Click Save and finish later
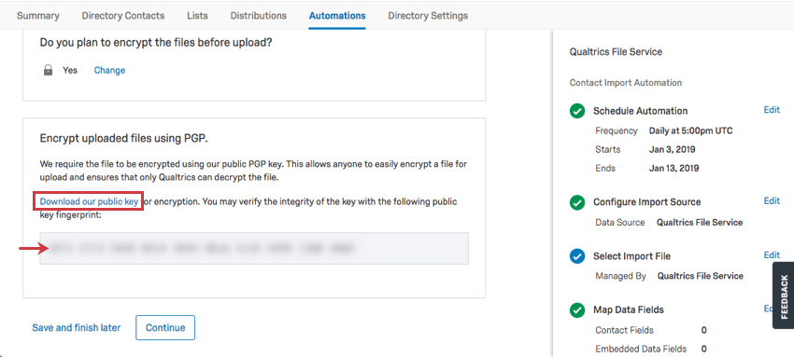The height and width of the screenshot is (357, 794). [77, 328]
